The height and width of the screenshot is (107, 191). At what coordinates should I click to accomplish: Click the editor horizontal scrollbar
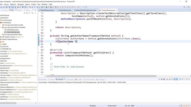(101, 76)
